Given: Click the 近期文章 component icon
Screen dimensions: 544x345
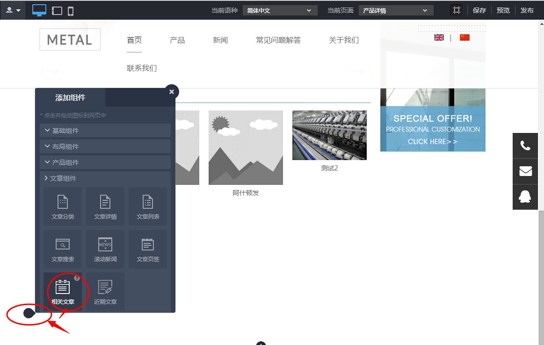Looking at the screenshot, I should (105, 291).
